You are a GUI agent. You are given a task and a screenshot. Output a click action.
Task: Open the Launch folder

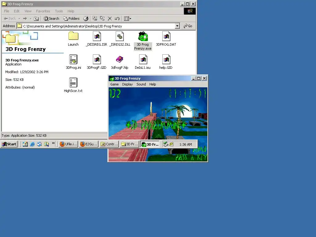(x=73, y=36)
